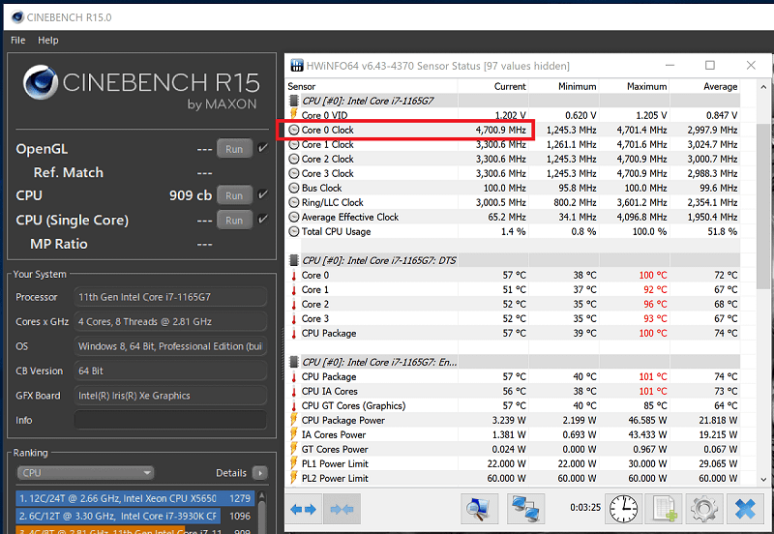Screen dimensions: 774x534
Task: Click Core 0 VID lightning bolt icon
Action: pos(294,114)
